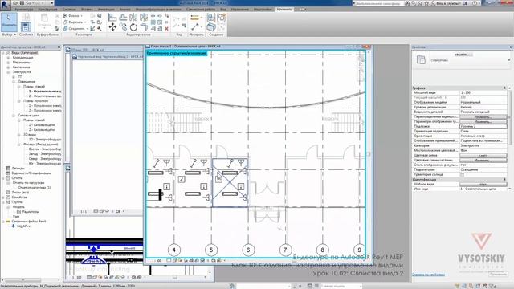Select the Радиаторы group item
The height and width of the screenshot is (289, 514).
click(31, 212)
